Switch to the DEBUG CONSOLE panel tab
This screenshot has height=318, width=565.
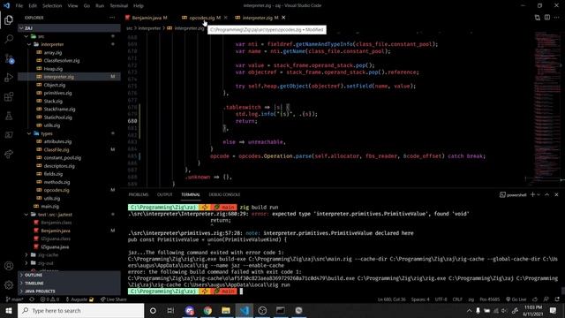point(224,194)
